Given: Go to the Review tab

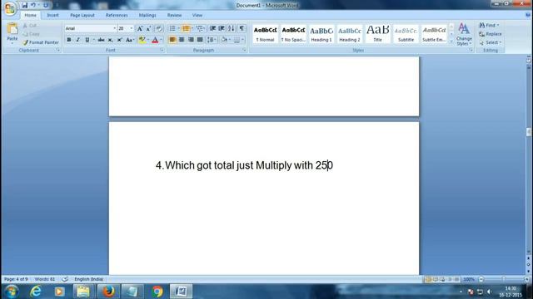Looking at the screenshot, I should (x=174, y=15).
